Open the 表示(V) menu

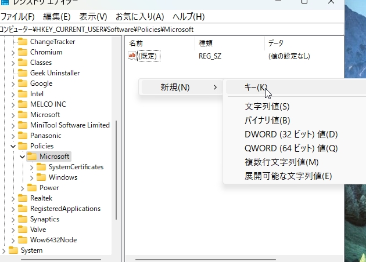coord(93,17)
